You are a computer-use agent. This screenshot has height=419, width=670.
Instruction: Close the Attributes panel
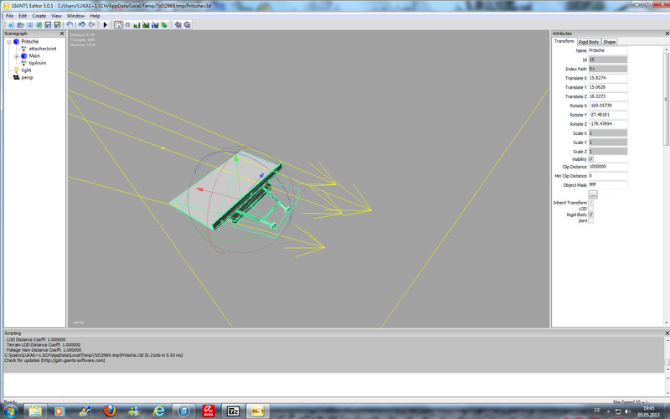click(x=667, y=34)
